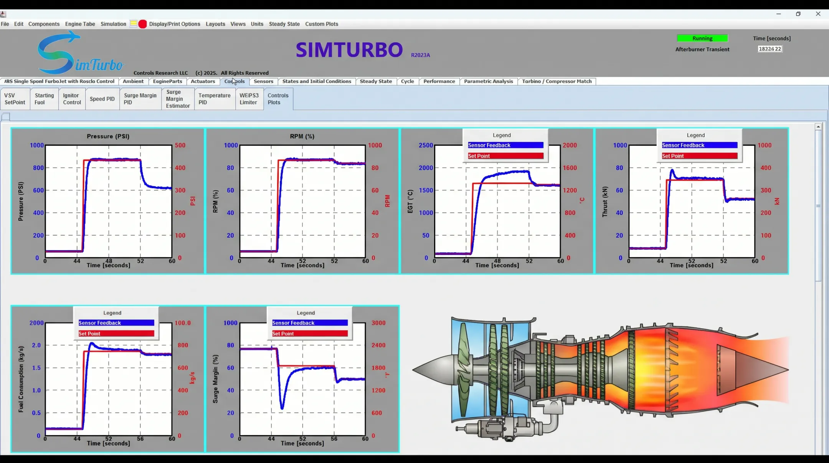Open the Parametric Analysis tab
The height and width of the screenshot is (463, 829).
(x=488, y=81)
